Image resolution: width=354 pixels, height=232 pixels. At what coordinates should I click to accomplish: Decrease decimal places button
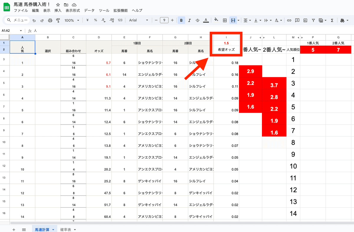(x=103, y=20)
